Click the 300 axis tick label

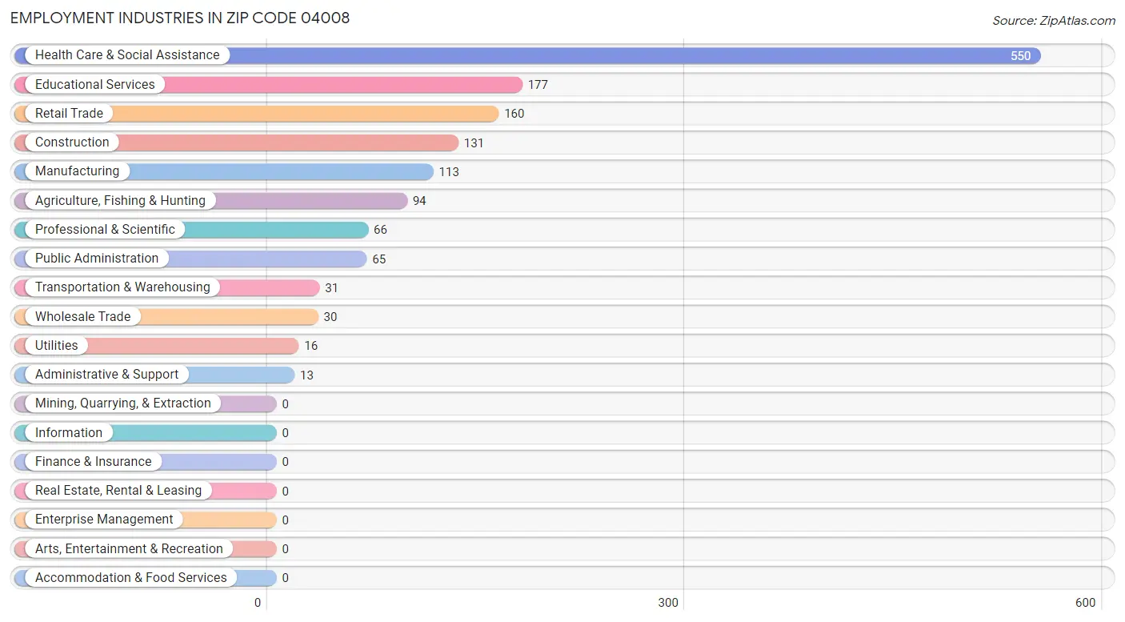(668, 603)
